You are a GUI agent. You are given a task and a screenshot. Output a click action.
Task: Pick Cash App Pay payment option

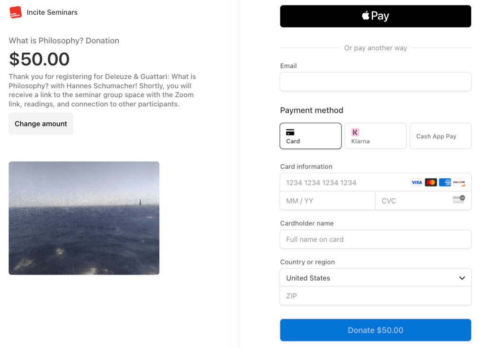point(440,136)
